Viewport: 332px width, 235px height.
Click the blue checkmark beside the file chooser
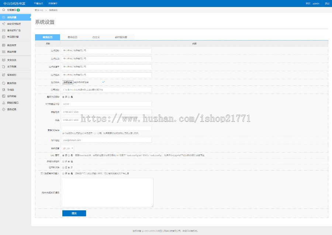point(103,82)
